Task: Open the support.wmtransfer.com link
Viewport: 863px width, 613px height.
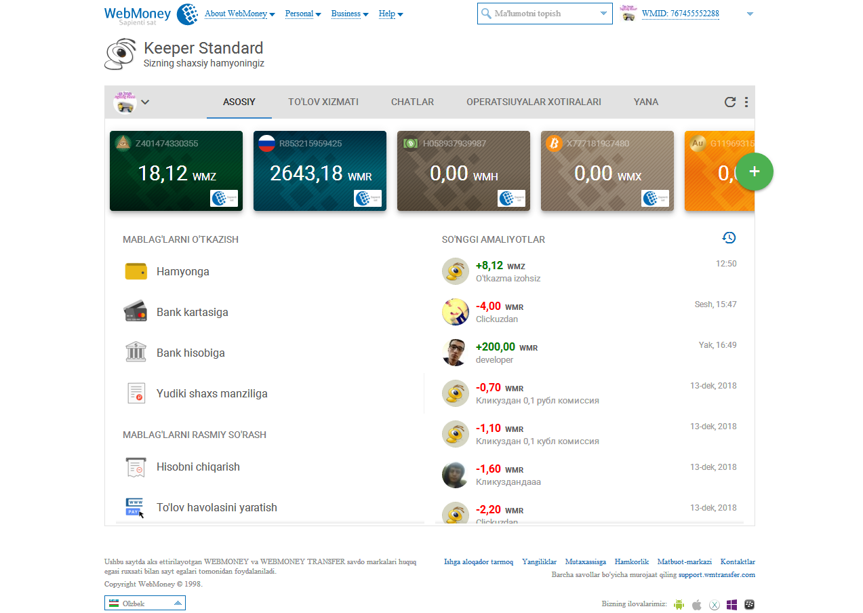Action: 717,575
